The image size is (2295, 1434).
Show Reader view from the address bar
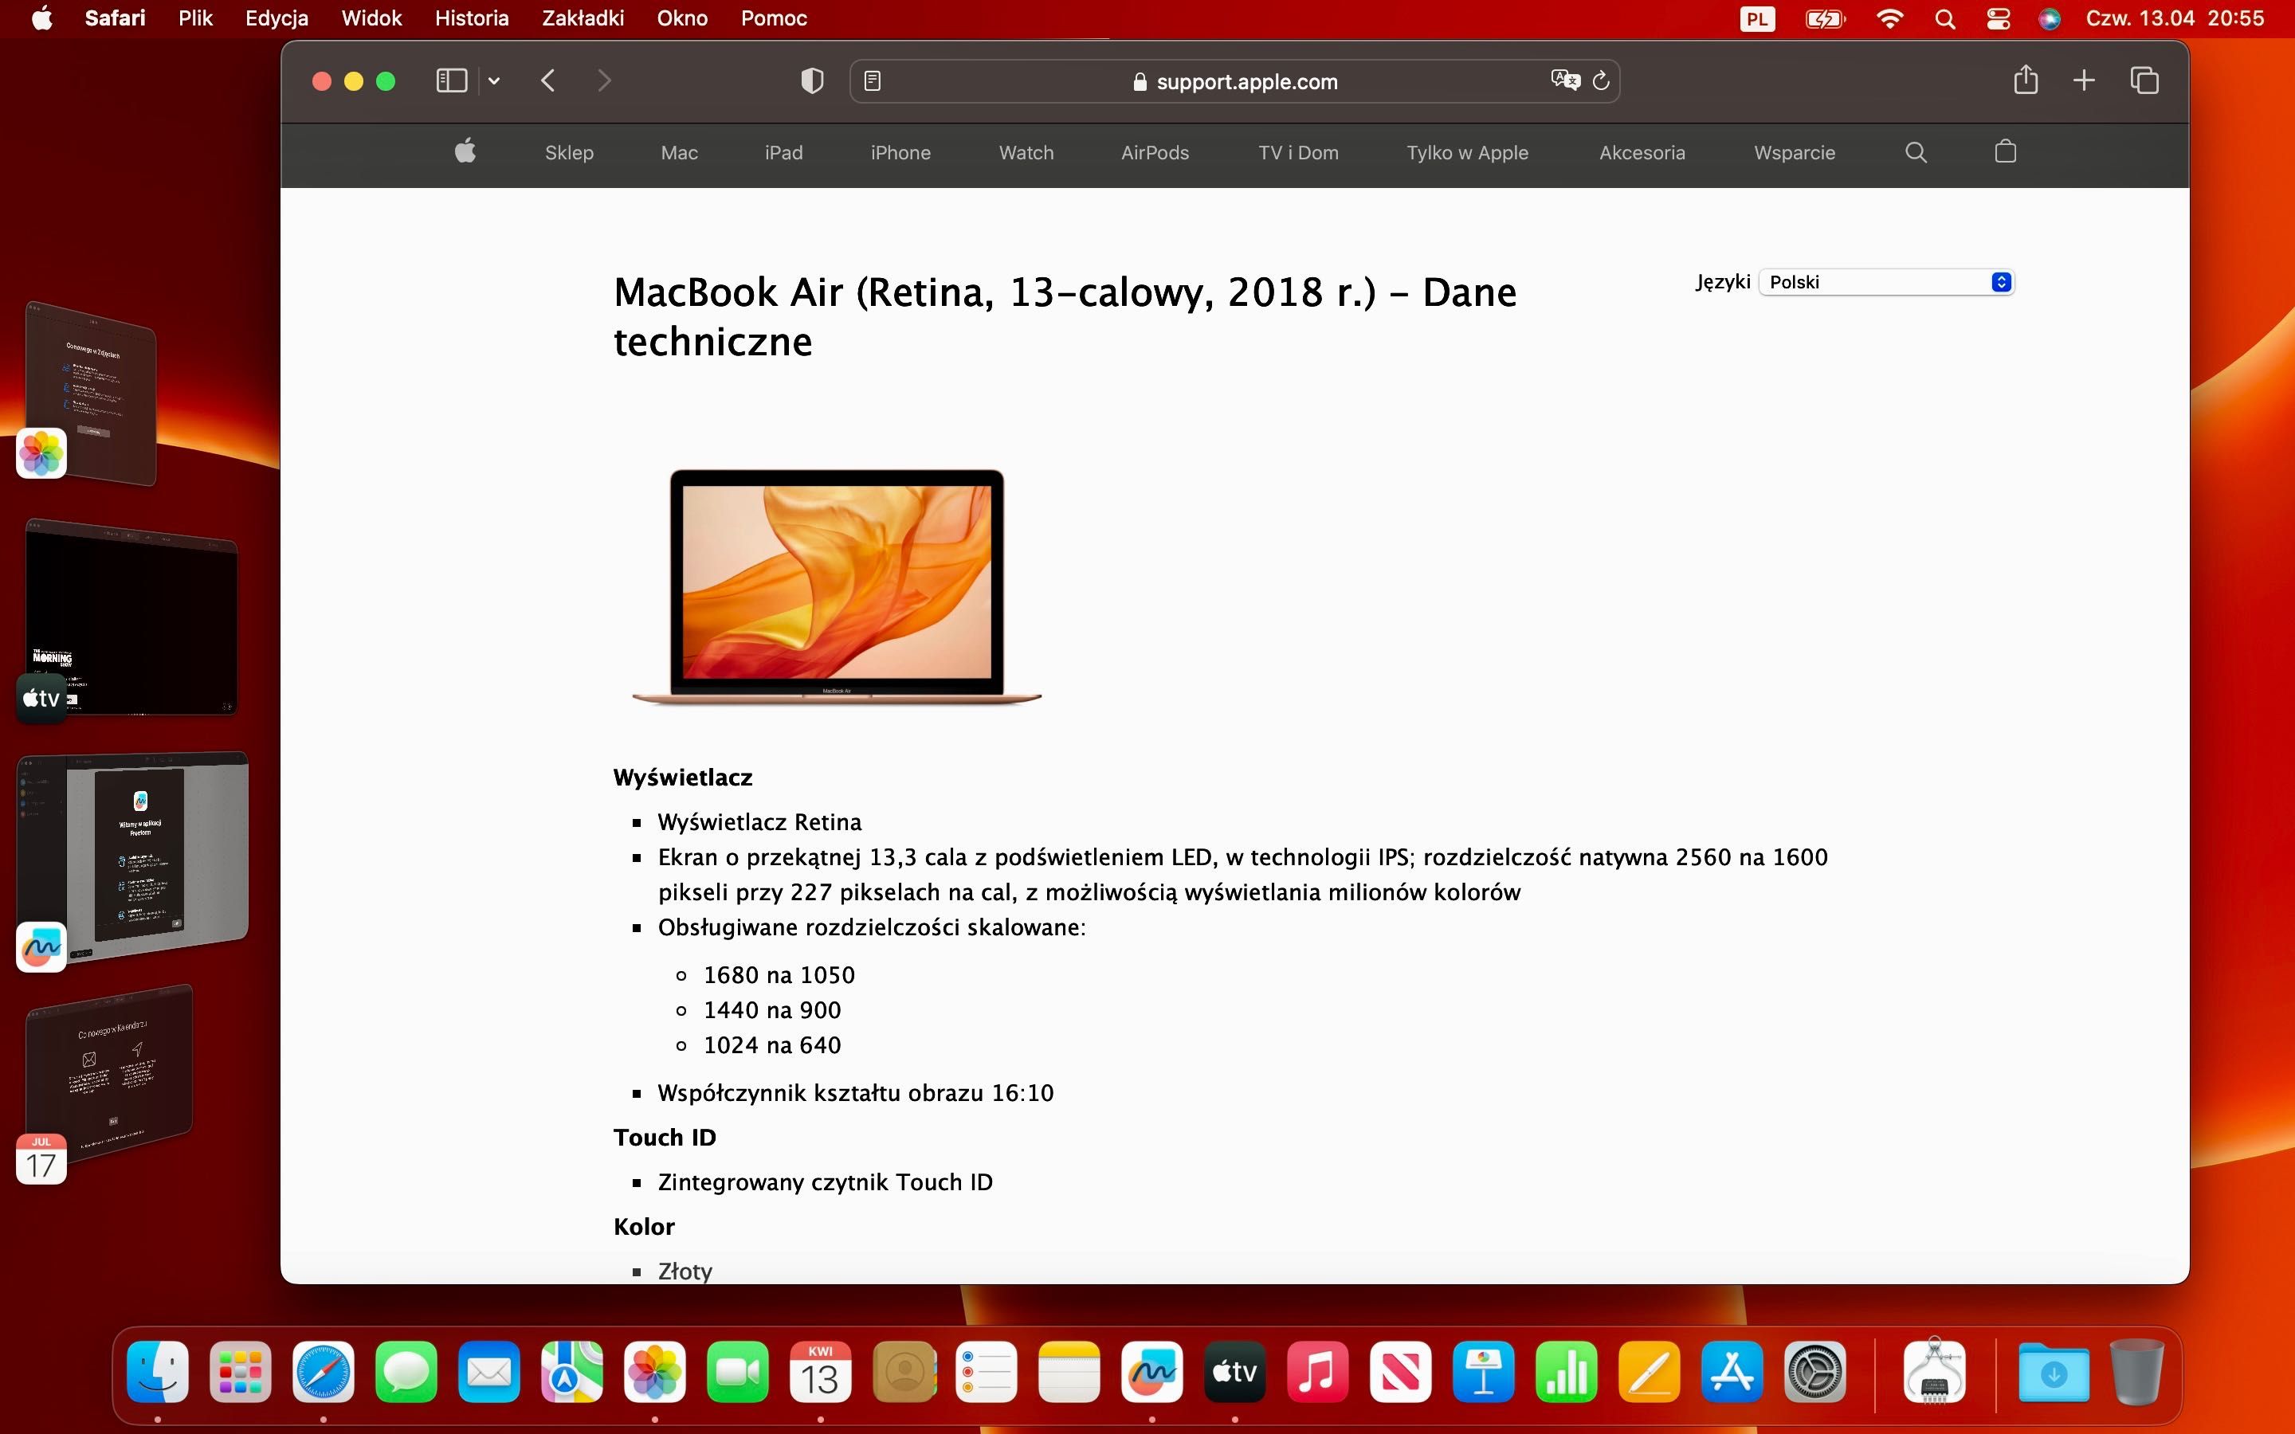pos(873,81)
